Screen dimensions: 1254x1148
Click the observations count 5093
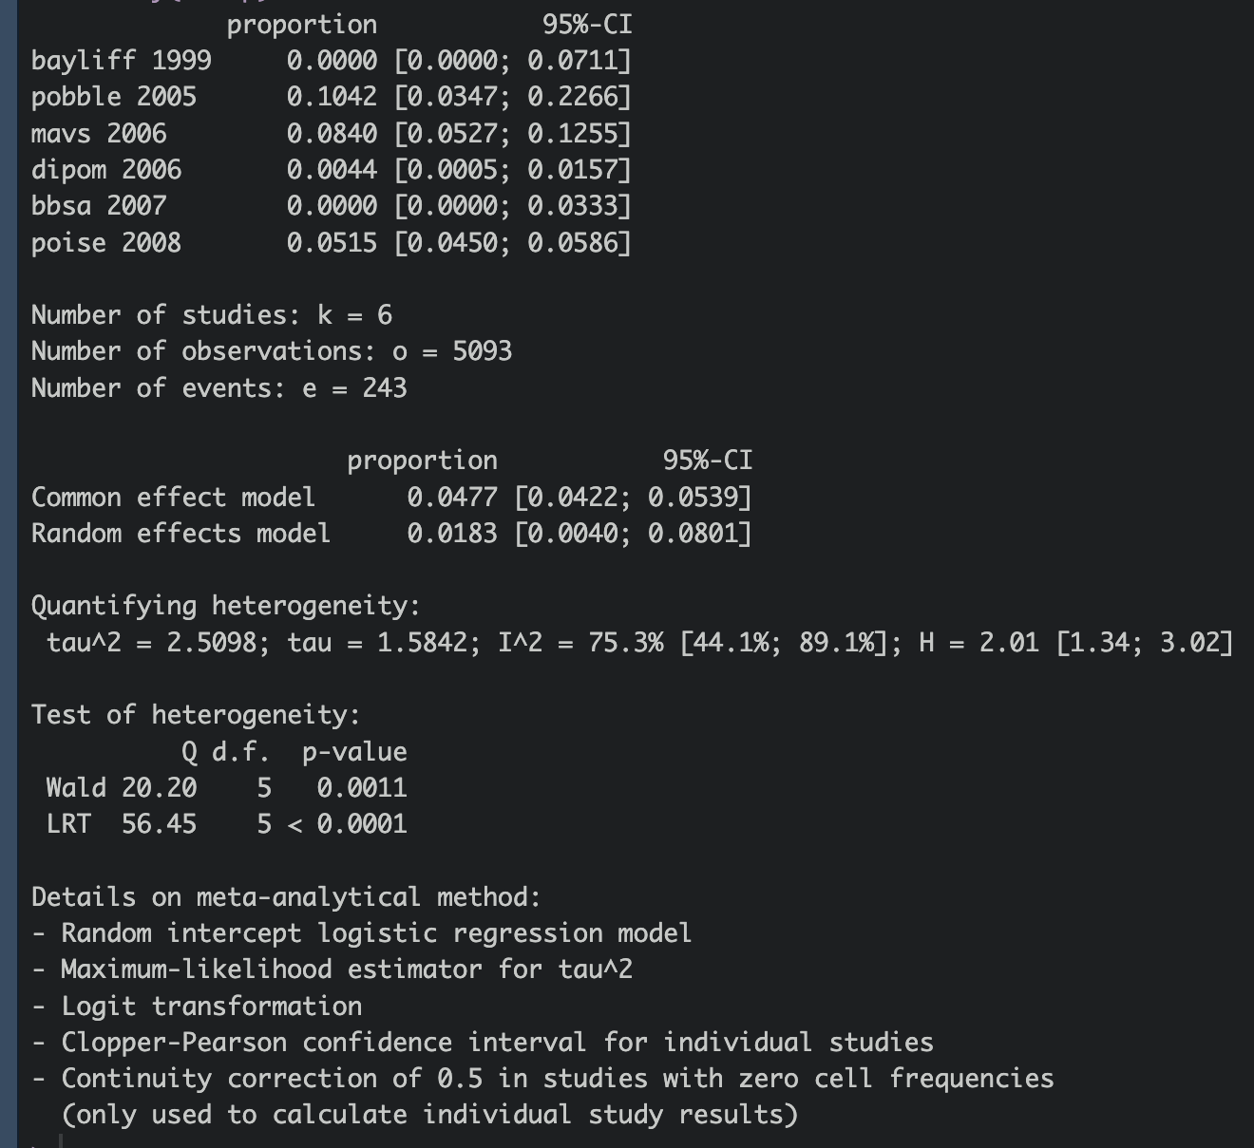pyautogui.click(x=483, y=351)
